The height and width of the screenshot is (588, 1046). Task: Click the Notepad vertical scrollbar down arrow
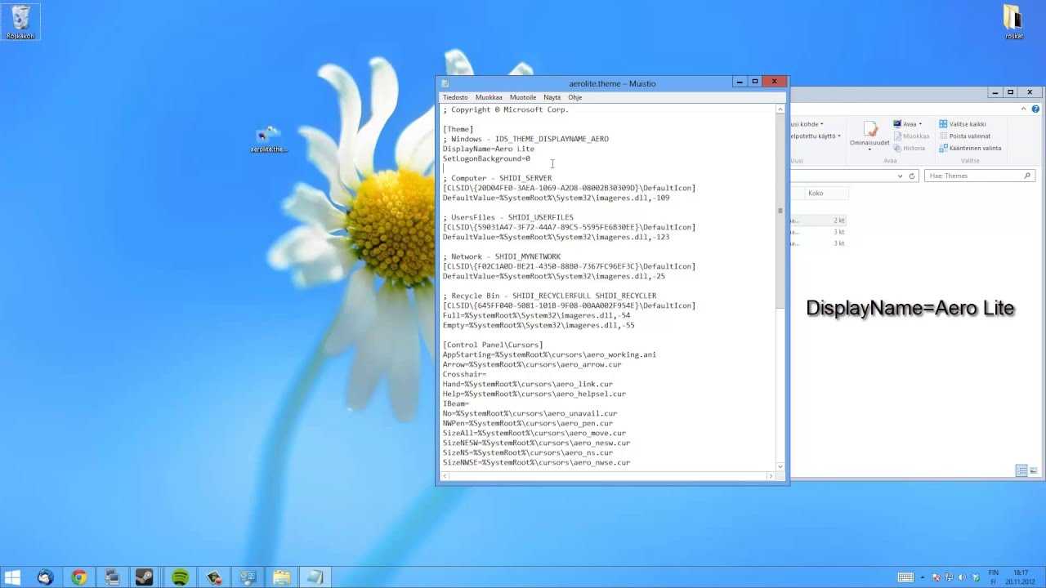[x=780, y=466]
